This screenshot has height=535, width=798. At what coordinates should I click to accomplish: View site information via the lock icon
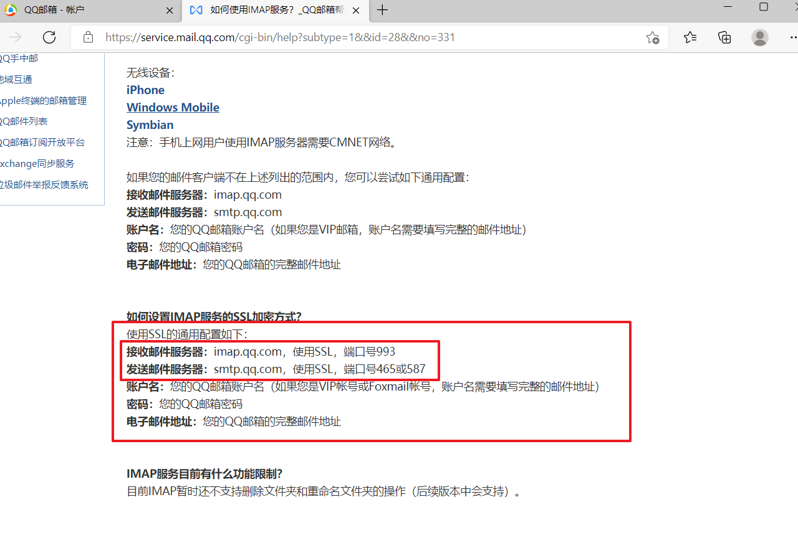[x=89, y=37]
